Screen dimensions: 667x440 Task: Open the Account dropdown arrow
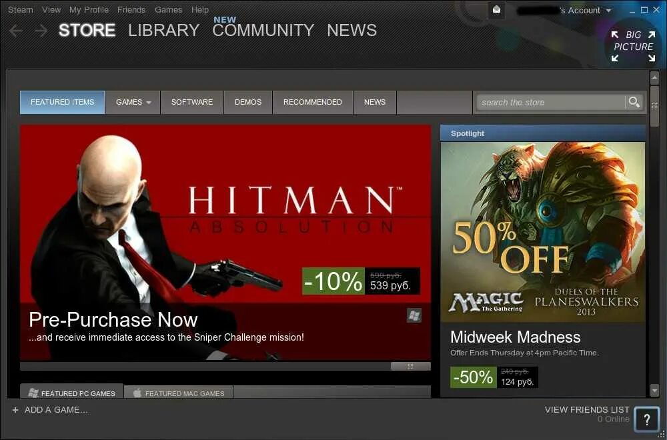[x=609, y=11]
